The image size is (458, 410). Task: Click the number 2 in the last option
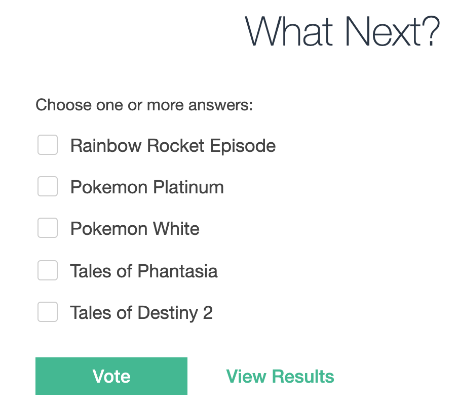[x=208, y=313]
